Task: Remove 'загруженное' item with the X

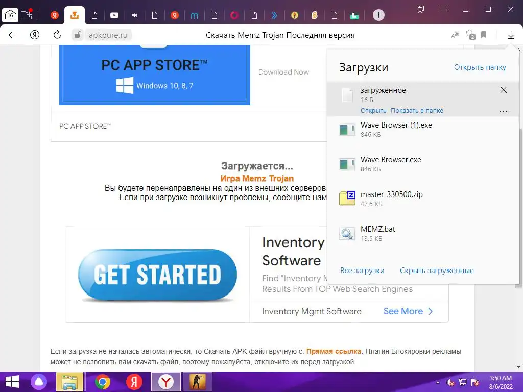Action: [x=503, y=90]
